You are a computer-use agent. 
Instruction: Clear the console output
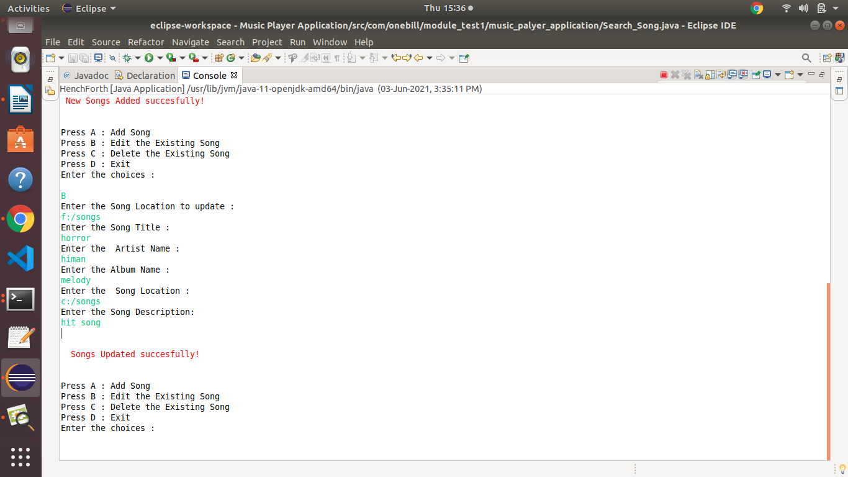pyautogui.click(x=698, y=75)
